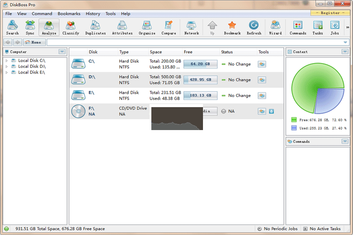Click the Sync toolbar icon
Image resolution: width=353 pixels, height=235 pixels.
(30, 27)
